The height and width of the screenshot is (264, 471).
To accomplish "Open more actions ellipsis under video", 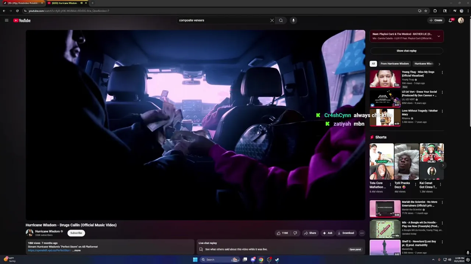I will pyautogui.click(x=362, y=233).
